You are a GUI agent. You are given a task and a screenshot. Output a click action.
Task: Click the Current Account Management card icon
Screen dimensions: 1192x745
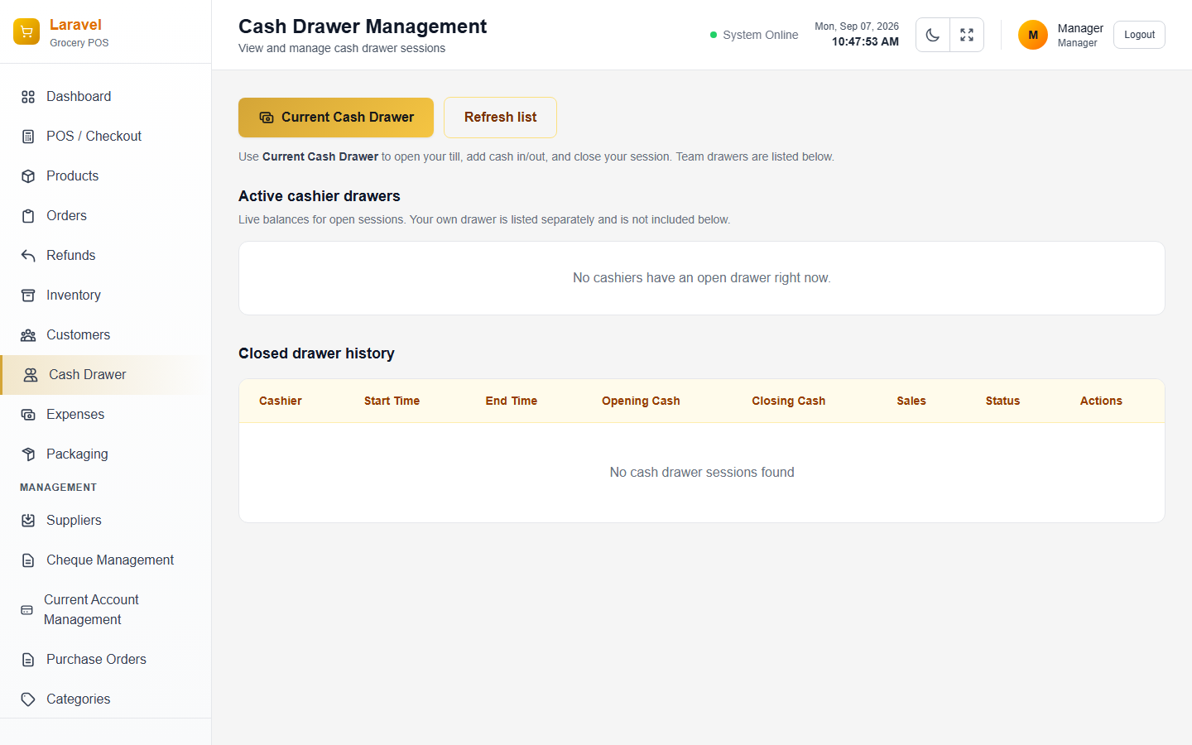(x=26, y=610)
